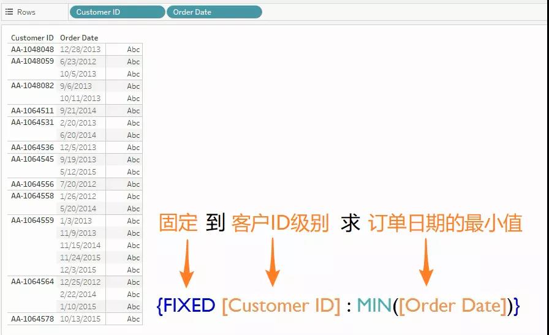Viewport: 549px width, 335px height.
Task: Click [Customer ID] in the LOD formula
Action: coord(281,305)
